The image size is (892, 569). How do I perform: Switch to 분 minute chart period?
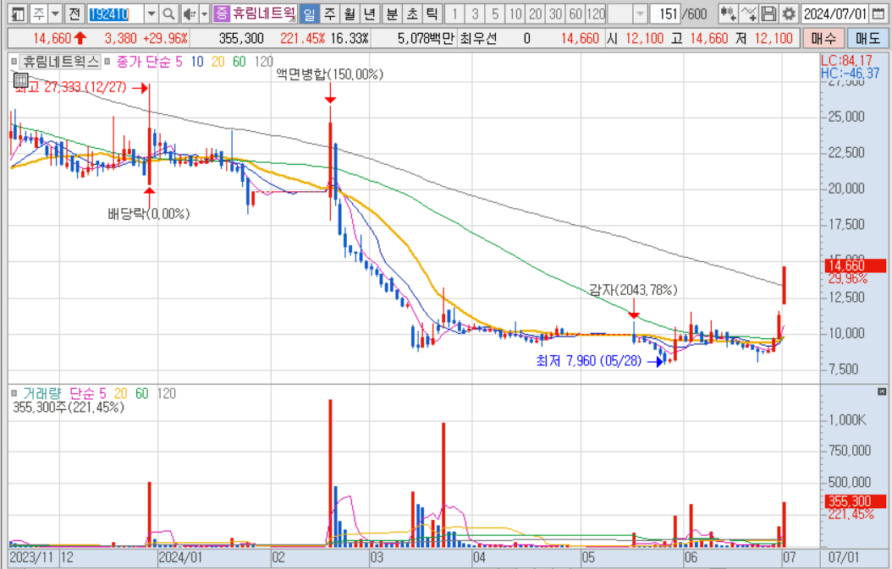pos(392,14)
